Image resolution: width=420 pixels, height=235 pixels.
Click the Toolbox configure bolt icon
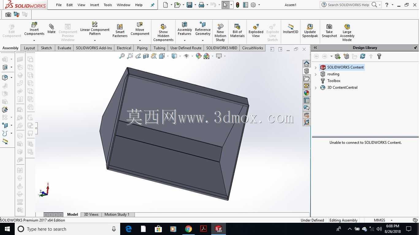coord(379,56)
